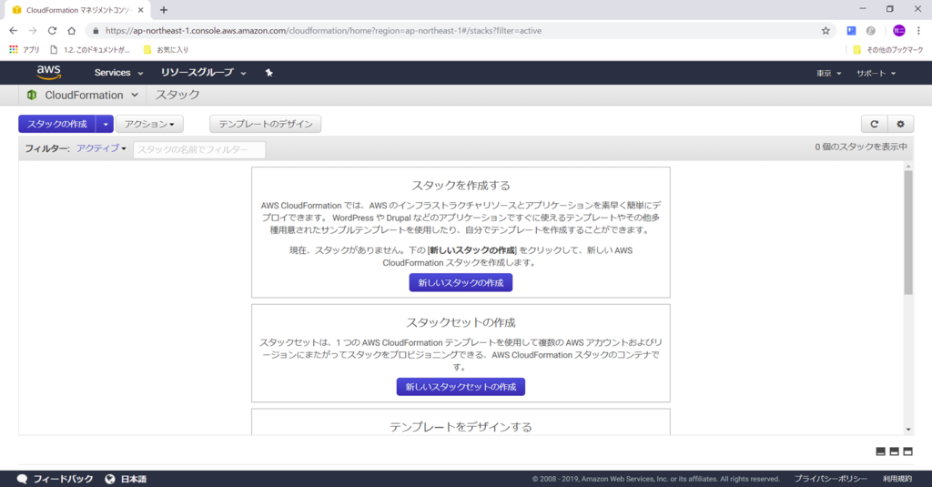The image size is (932, 487).
Task: Open the アプリ apps grid shortcut
Action: pyautogui.click(x=24, y=50)
